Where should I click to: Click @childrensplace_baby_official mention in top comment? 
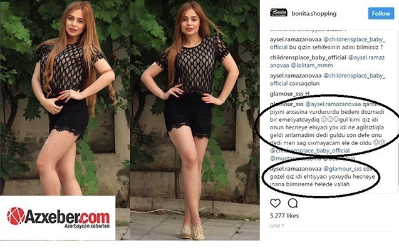(328, 43)
